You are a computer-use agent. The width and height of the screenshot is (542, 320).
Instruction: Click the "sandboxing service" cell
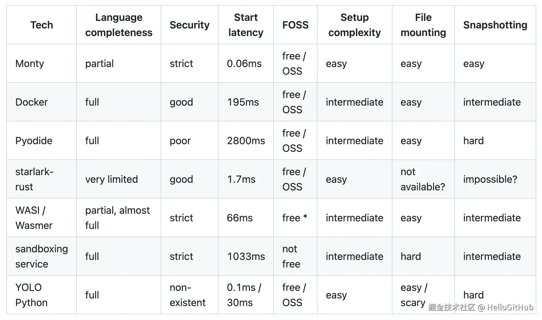41,256
